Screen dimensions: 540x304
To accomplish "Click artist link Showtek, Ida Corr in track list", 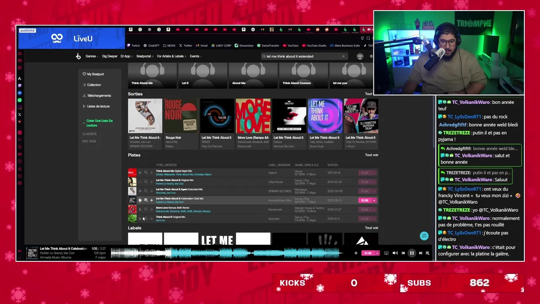I will tap(166, 193).
